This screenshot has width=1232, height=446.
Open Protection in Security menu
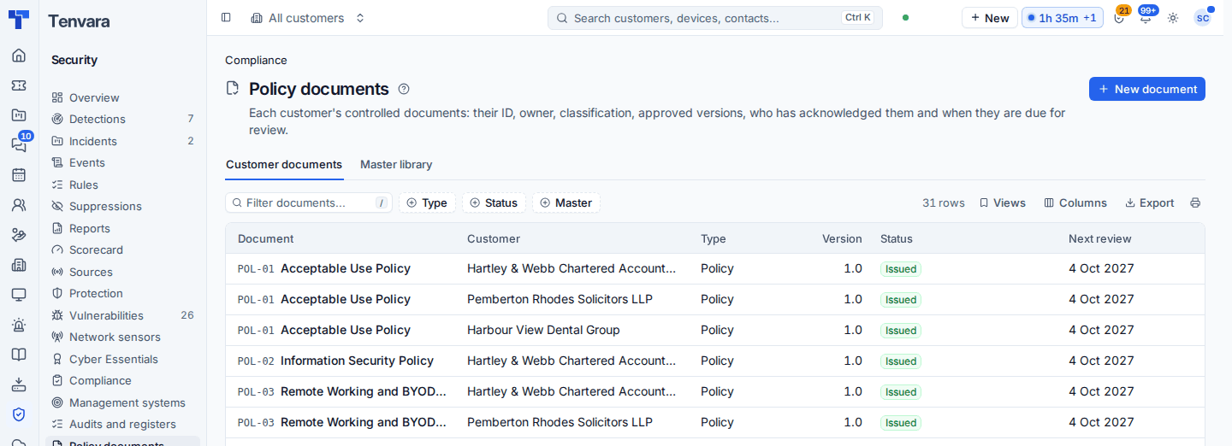click(122, 293)
